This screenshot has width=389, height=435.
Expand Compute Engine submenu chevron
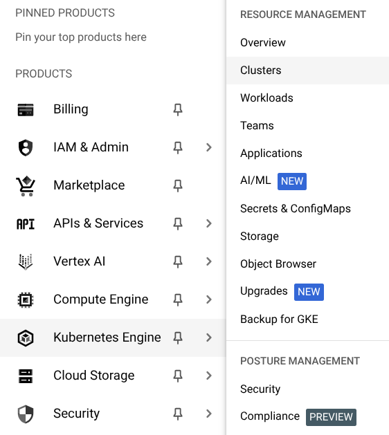pyautogui.click(x=209, y=299)
